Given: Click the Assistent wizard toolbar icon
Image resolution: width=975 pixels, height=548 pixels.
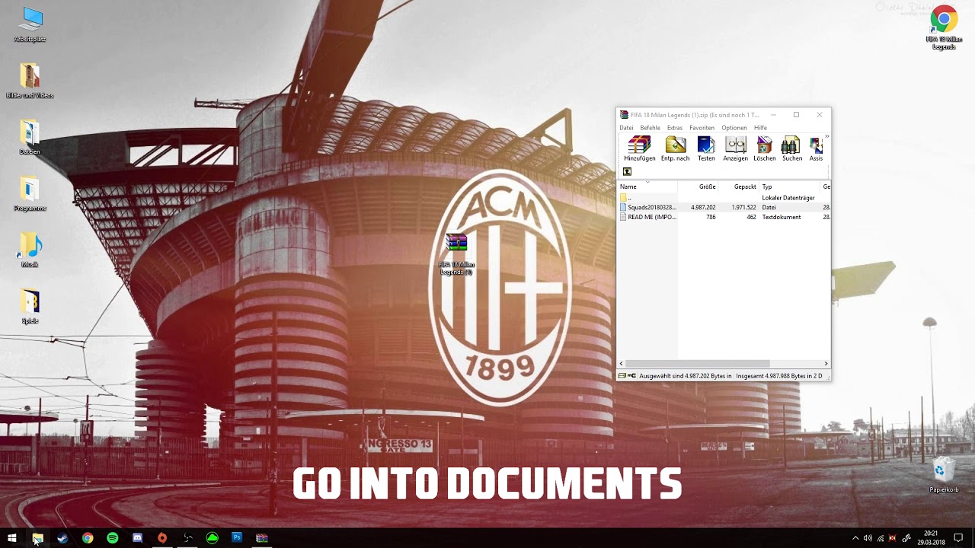Looking at the screenshot, I should pos(816,148).
